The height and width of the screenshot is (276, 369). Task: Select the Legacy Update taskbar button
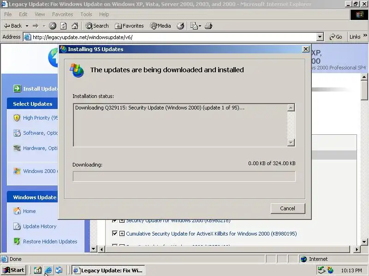[108, 270]
